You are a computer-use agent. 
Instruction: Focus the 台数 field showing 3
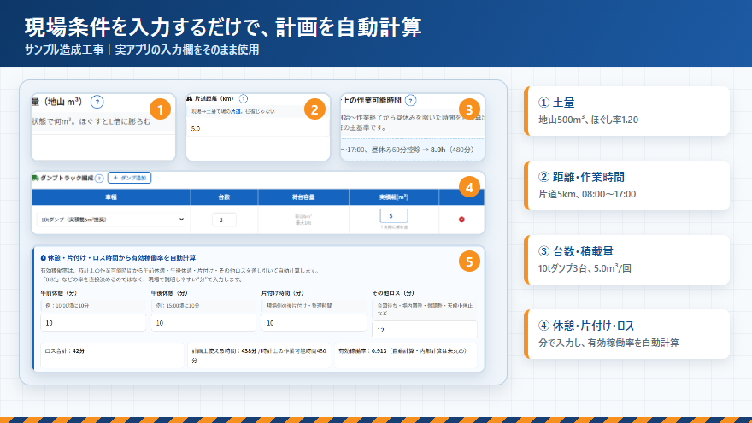tap(224, 220)
